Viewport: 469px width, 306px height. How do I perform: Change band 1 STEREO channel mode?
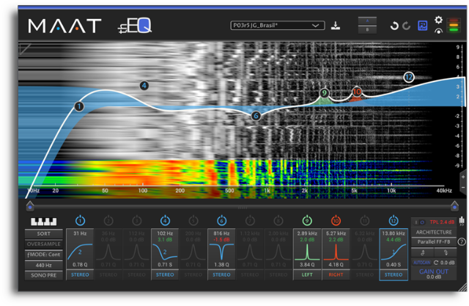(x=80, y=274)
